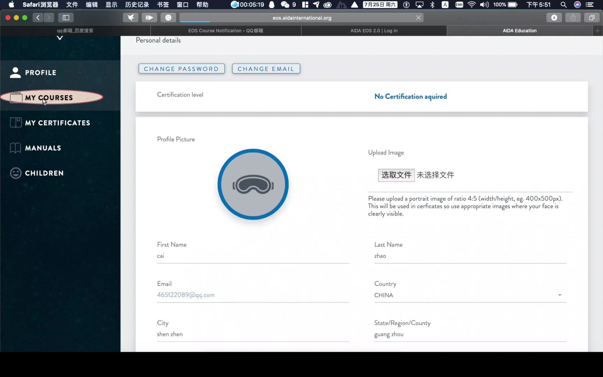Collapse the sidebar using the top chevron
Image resolution: width=603 pixels, height=377 pixels.
(59, 38)
